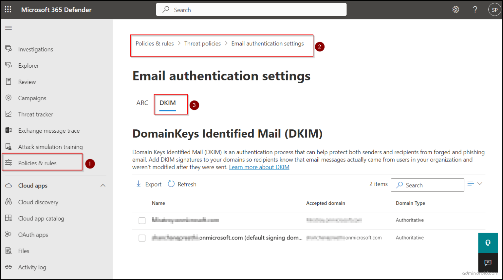Select the onmicrosoft.com default signing domain checkbox
Image resolution: width=503 pixels, height=280 pixels.
(x=142, y=238)
